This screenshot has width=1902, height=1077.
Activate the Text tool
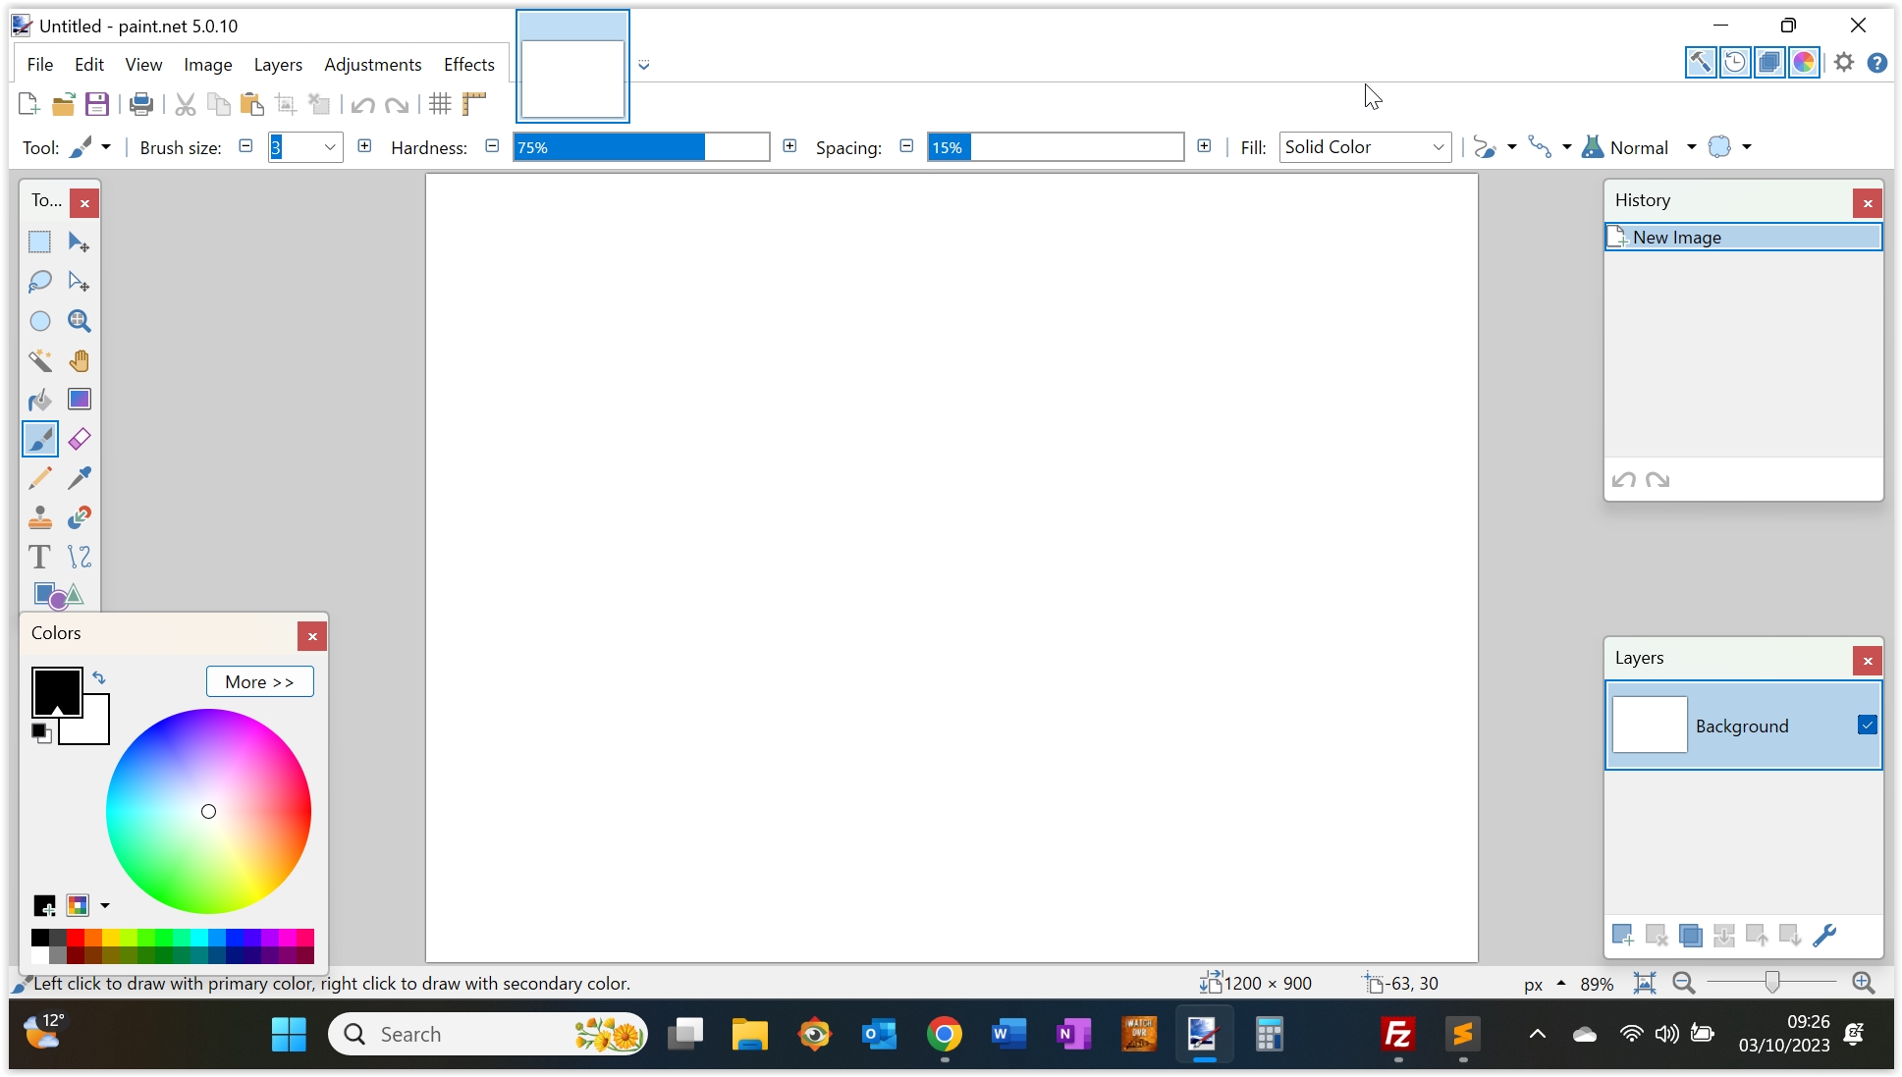click(x=39, y=557)
